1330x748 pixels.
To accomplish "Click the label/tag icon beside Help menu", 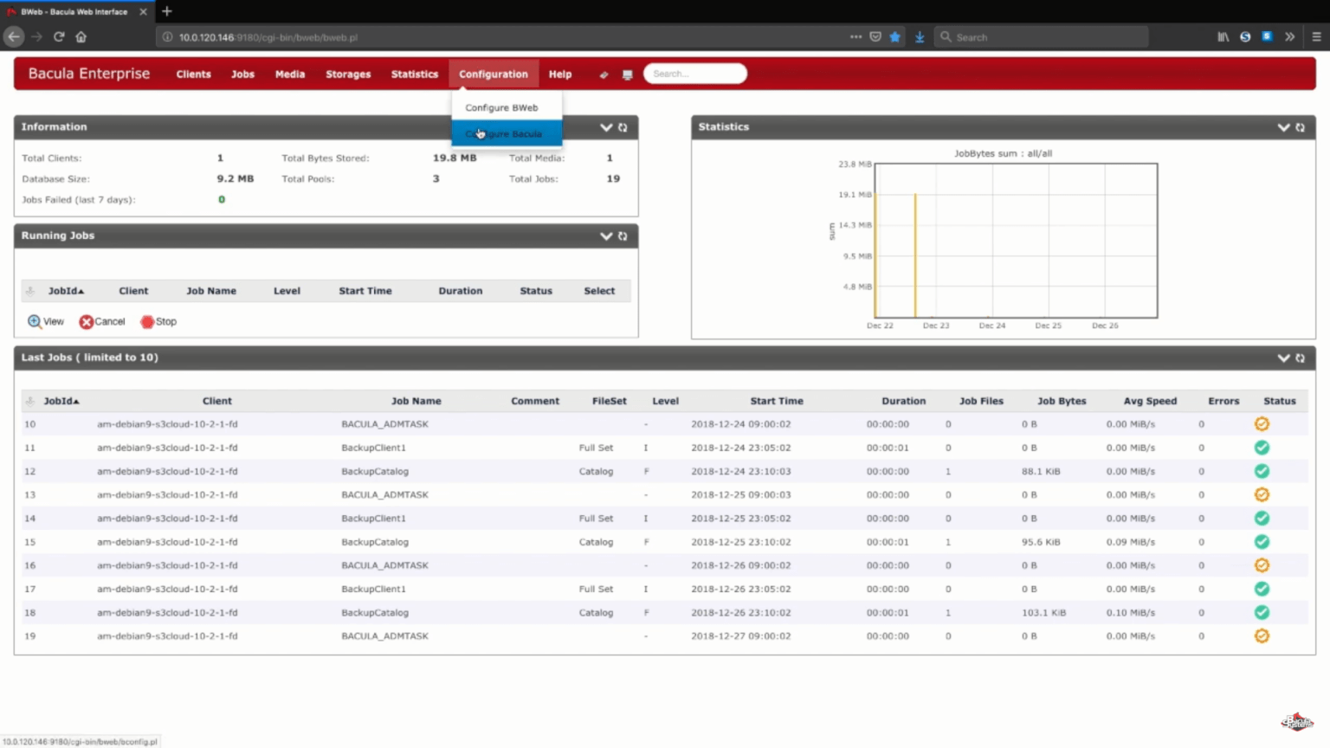I will pos(604,74).
